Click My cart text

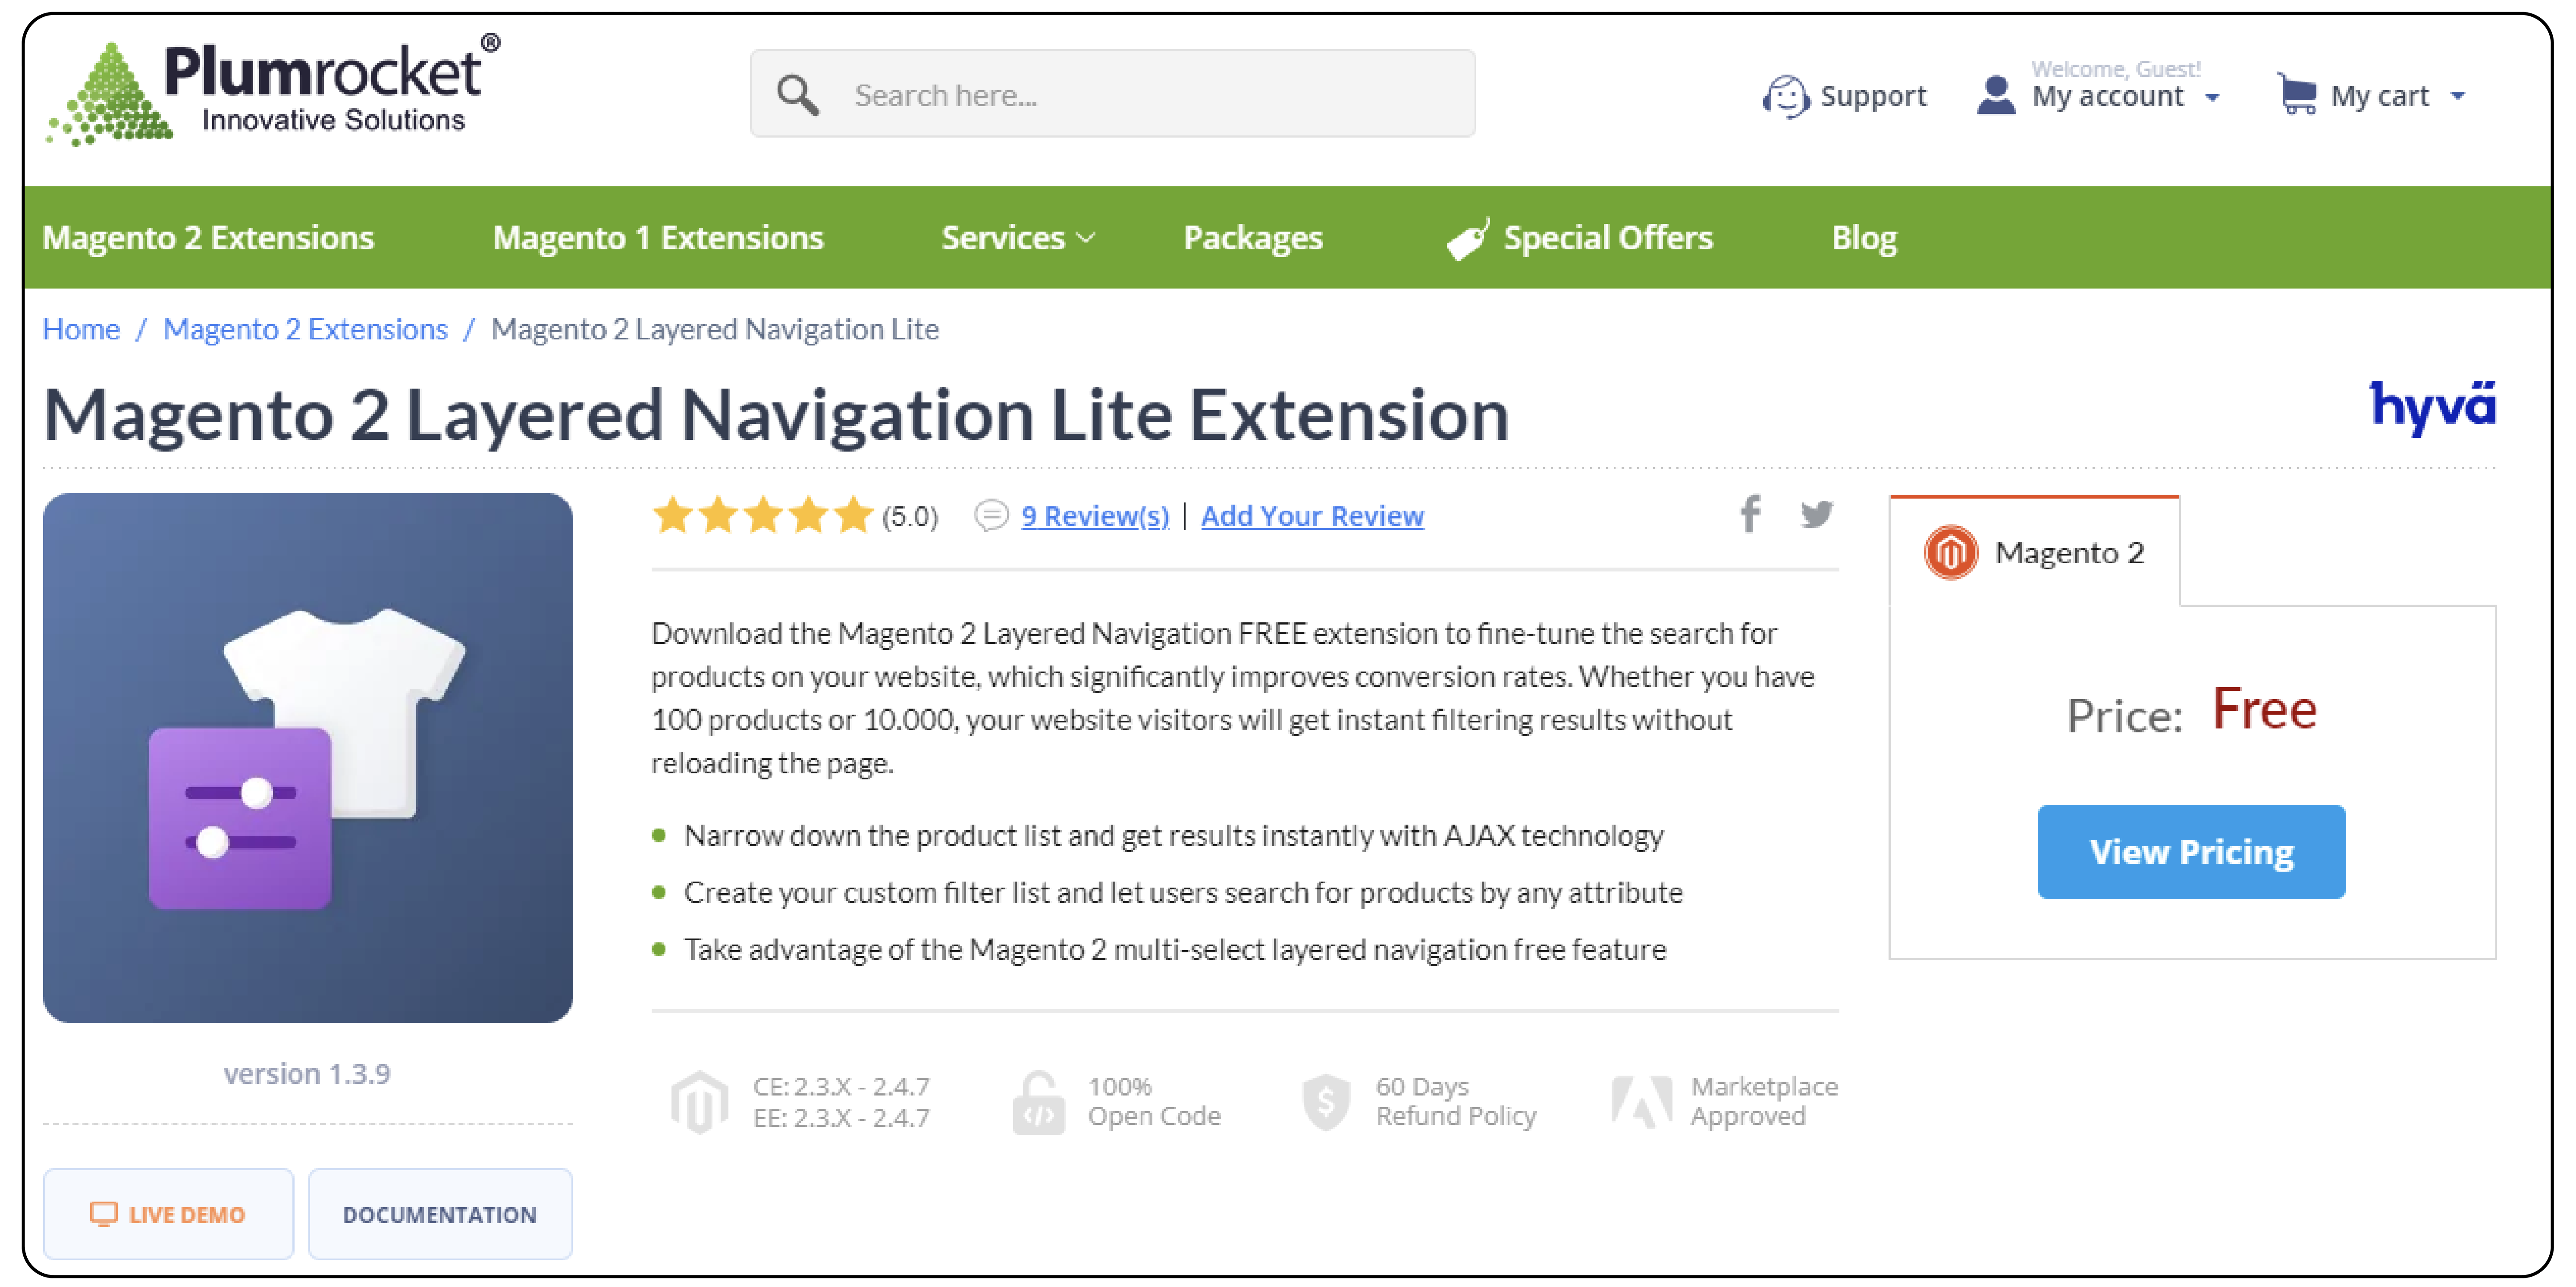2380,97
